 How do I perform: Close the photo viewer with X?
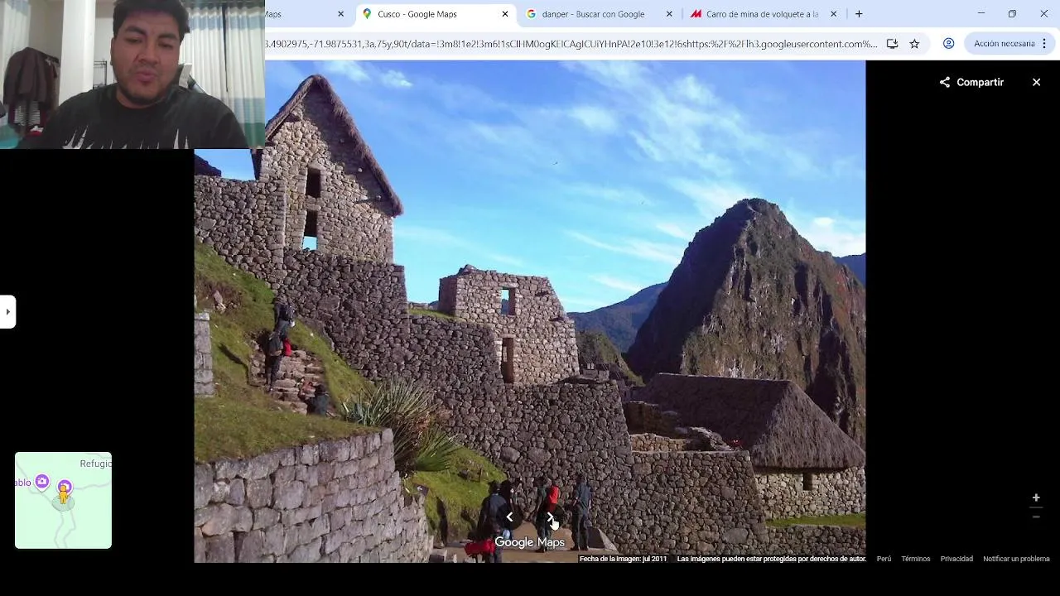(x=1036, y=82)
